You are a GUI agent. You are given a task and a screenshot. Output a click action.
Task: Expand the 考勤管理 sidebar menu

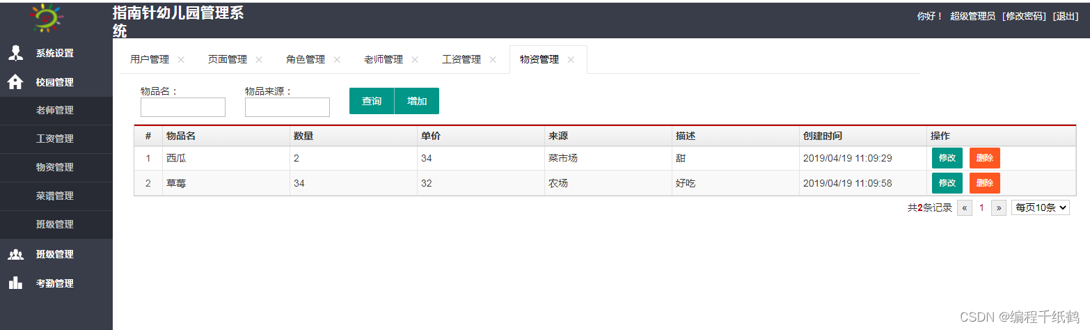56,283
